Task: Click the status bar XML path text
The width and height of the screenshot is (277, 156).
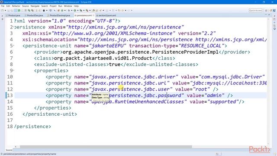Action: pyautogui.click(x=30, y=154)
